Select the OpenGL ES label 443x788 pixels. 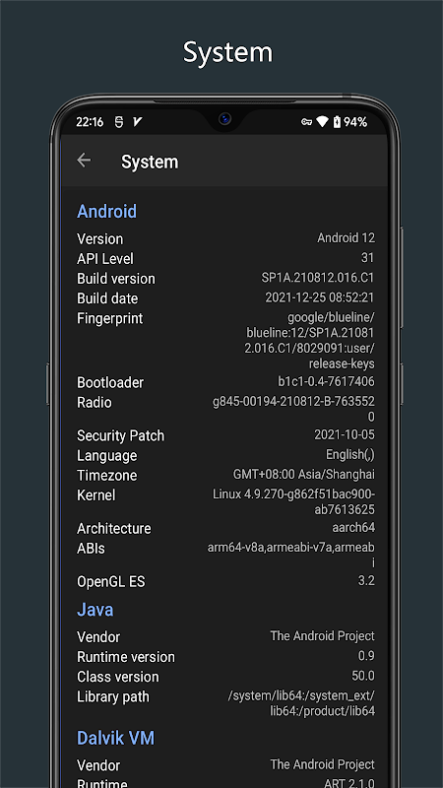click(x=111, y=582)
